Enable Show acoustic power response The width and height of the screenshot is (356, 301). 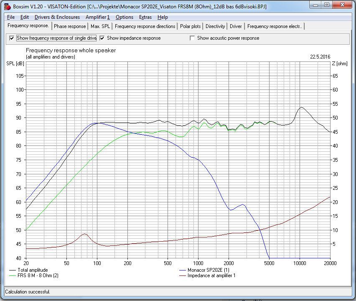coord(192,38)
